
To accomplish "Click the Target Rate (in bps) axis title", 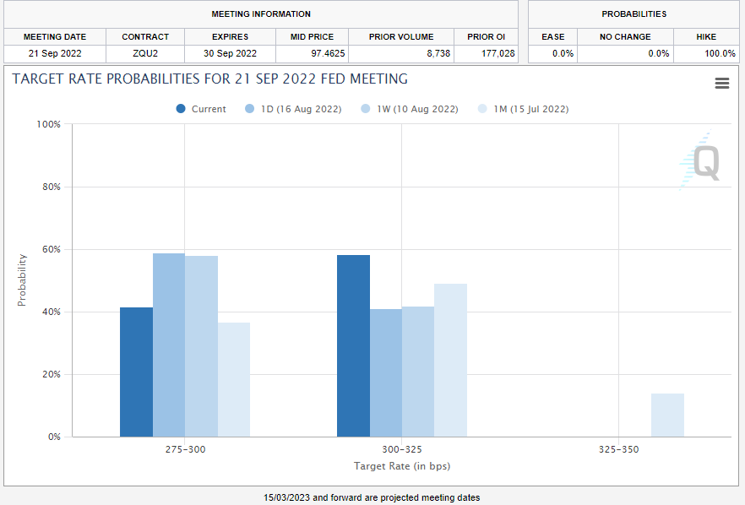I will 402,466.
